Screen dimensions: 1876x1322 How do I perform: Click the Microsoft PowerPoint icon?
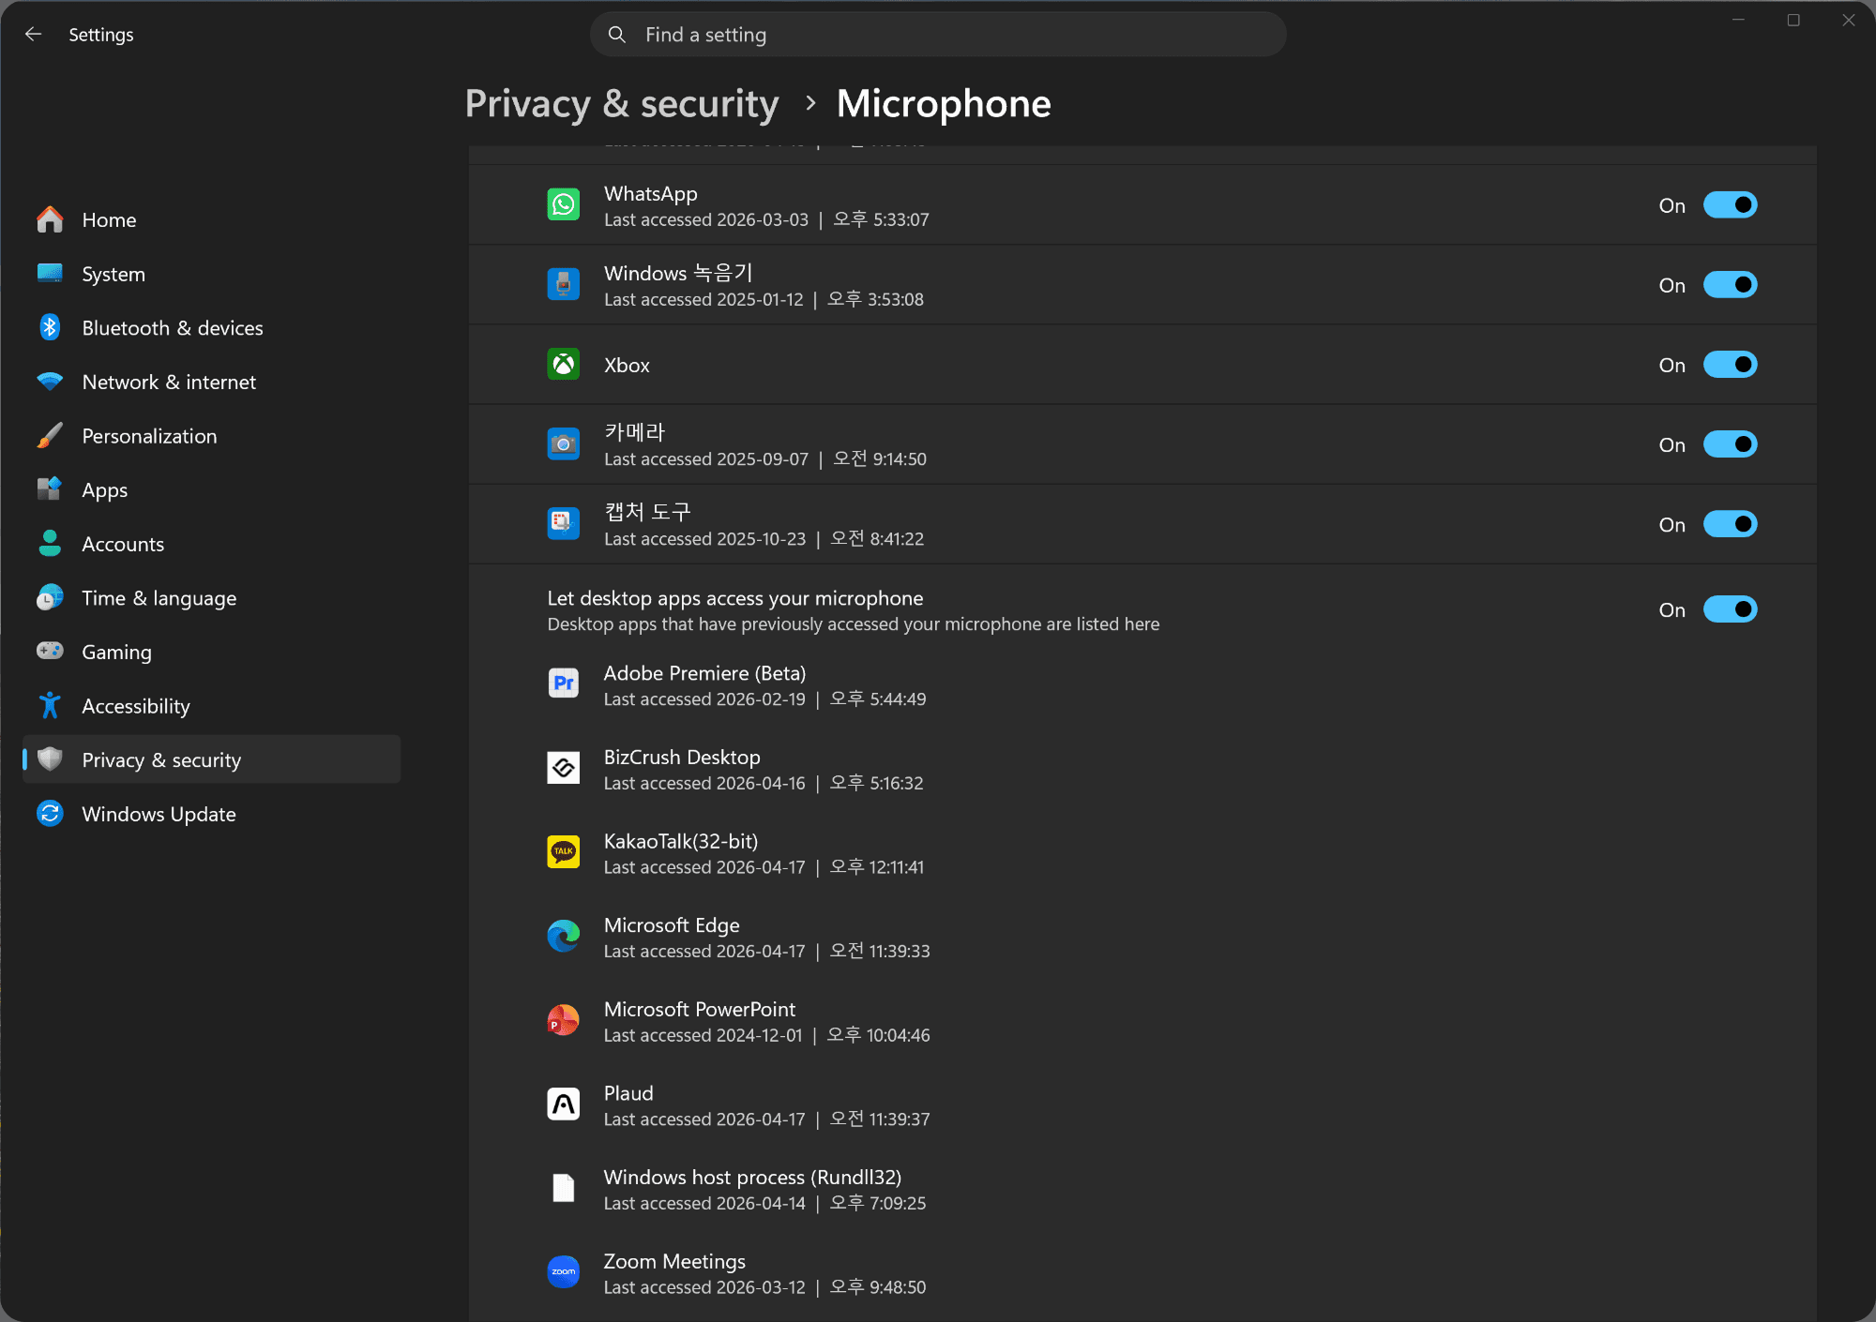(x=563, y=1020)
